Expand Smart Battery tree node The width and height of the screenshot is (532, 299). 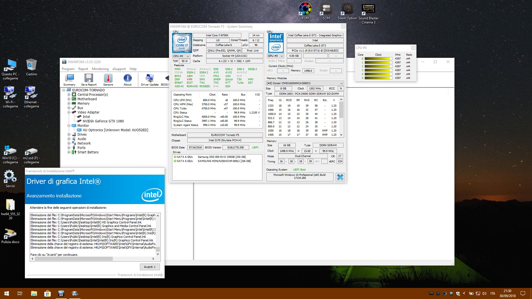tap(69, 152)
